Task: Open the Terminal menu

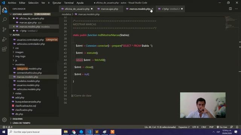Action: click(69, 3)
